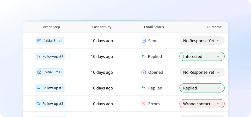251x117 pixels.
Task: Click the chevron in the Interested dropdown
Action: [218, 56]
